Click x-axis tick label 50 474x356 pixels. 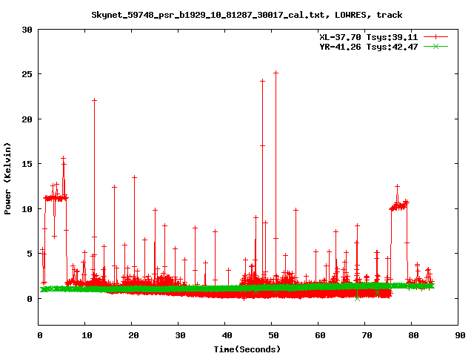click(x=273, y=335)
